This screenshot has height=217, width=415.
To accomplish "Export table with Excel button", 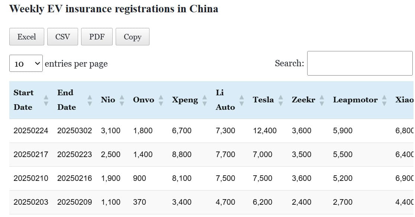I will click(x=27, y=37).
